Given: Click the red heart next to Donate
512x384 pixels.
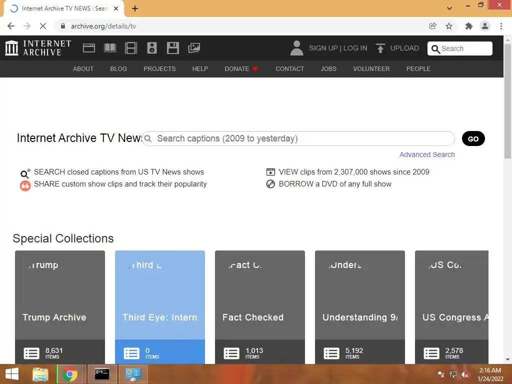Looking at the screenshot, I should click(255, 68).
